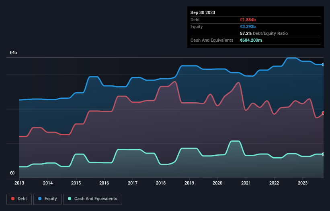Click the 2021 x-axis label

coord(246,183)
